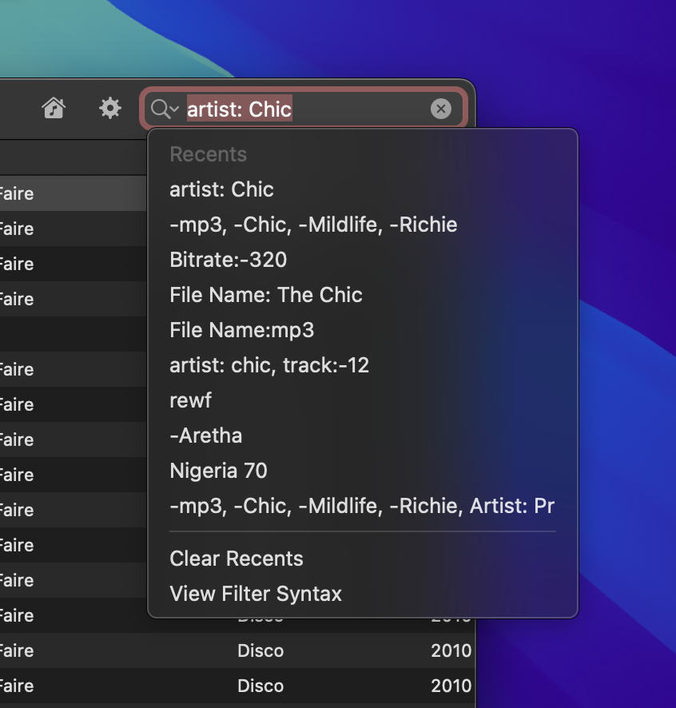Open View Filter Syntax
Viewport: 676px width, 708px height.
[256, 594]
